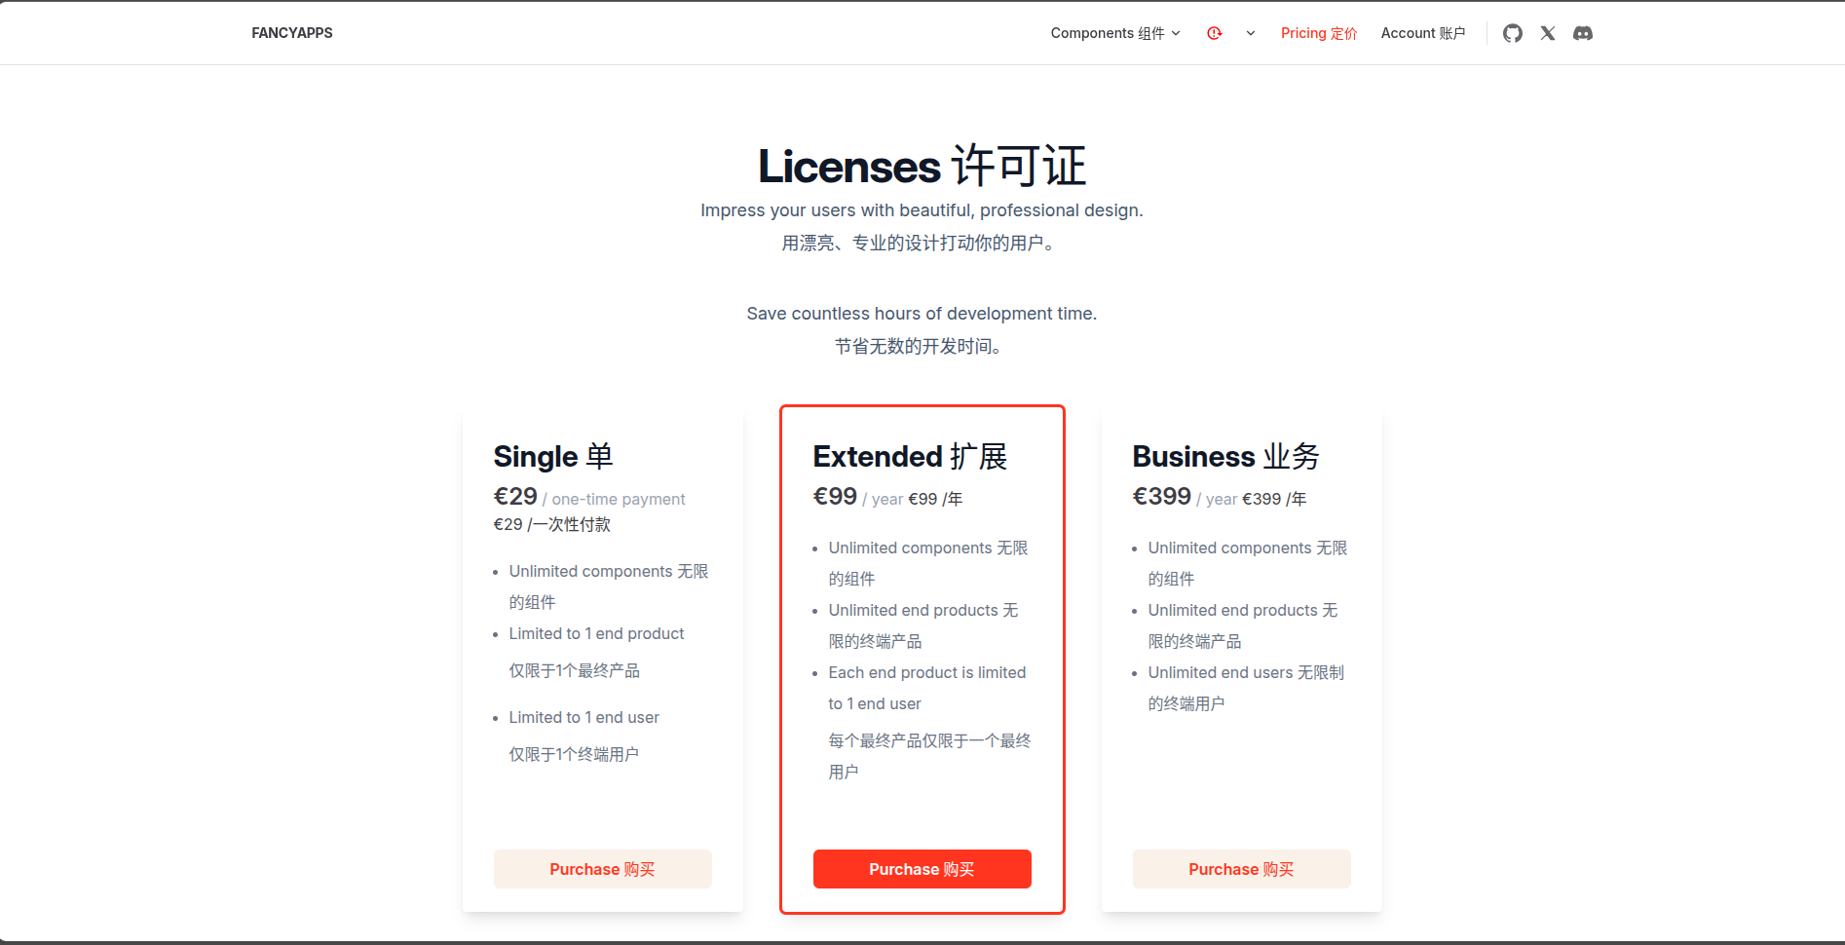Open the Discord icon
This screenshot has height=945, width=1845.
pos(1583,32)
